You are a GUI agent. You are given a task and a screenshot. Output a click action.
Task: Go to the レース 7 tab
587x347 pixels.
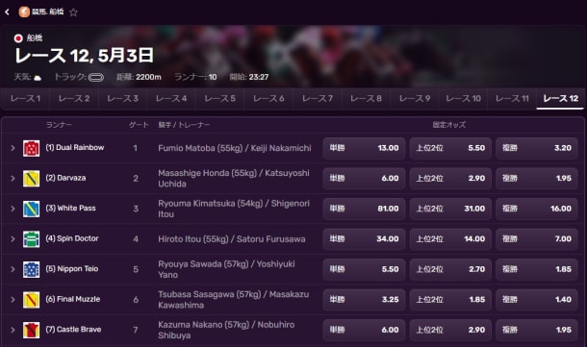coord(318,99)
